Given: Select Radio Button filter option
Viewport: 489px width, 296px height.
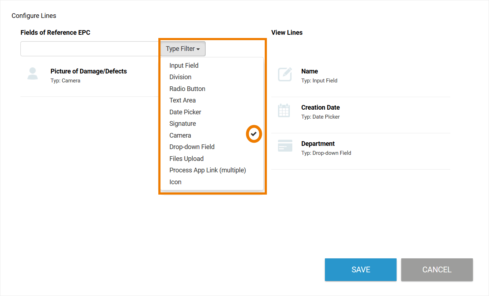Looking at the screenshot, I should (x=187, y=89).
